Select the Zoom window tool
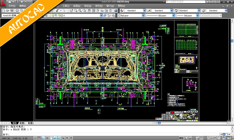The width and height of the screenshot is (234, 140). coord(80,11)
